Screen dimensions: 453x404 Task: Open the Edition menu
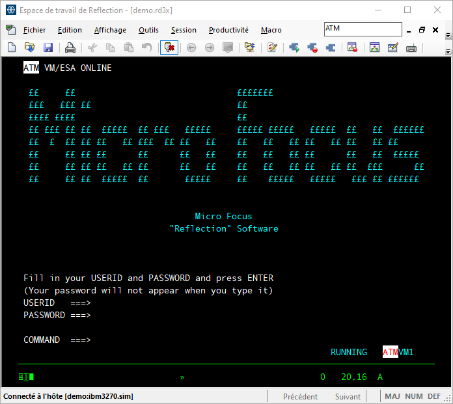point(70,30)
